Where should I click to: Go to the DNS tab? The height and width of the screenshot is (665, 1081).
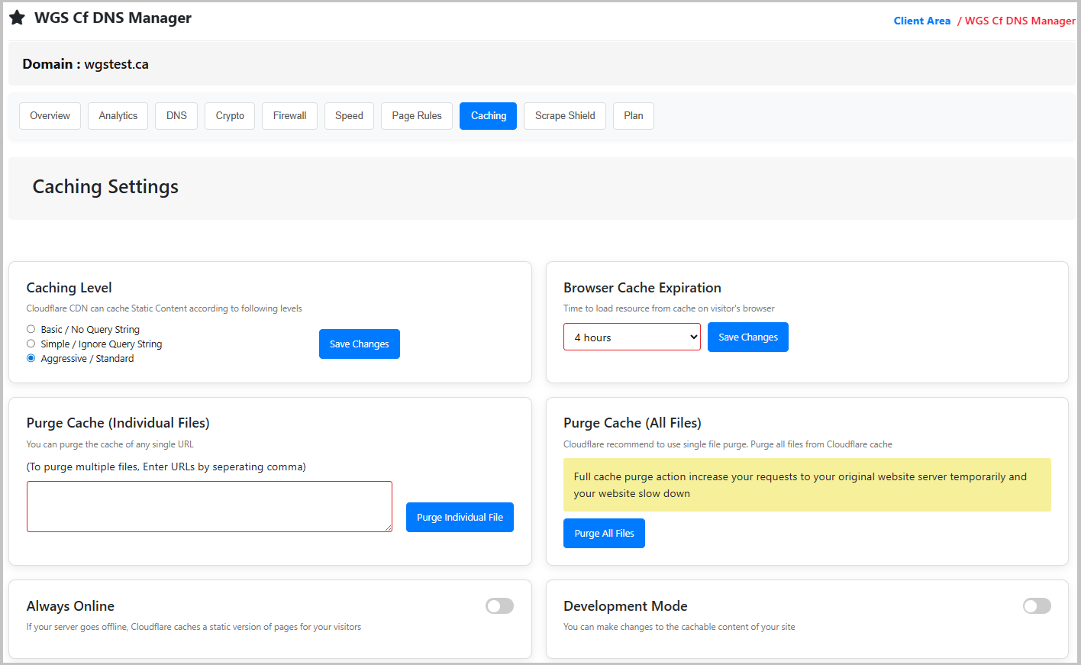point(176,116)
